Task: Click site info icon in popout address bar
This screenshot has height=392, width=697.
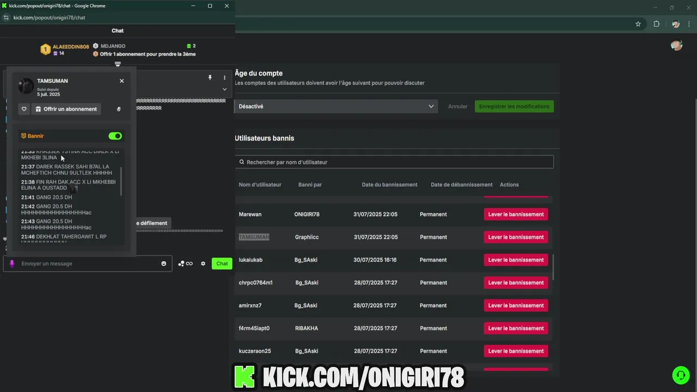Action: point(6,17)
